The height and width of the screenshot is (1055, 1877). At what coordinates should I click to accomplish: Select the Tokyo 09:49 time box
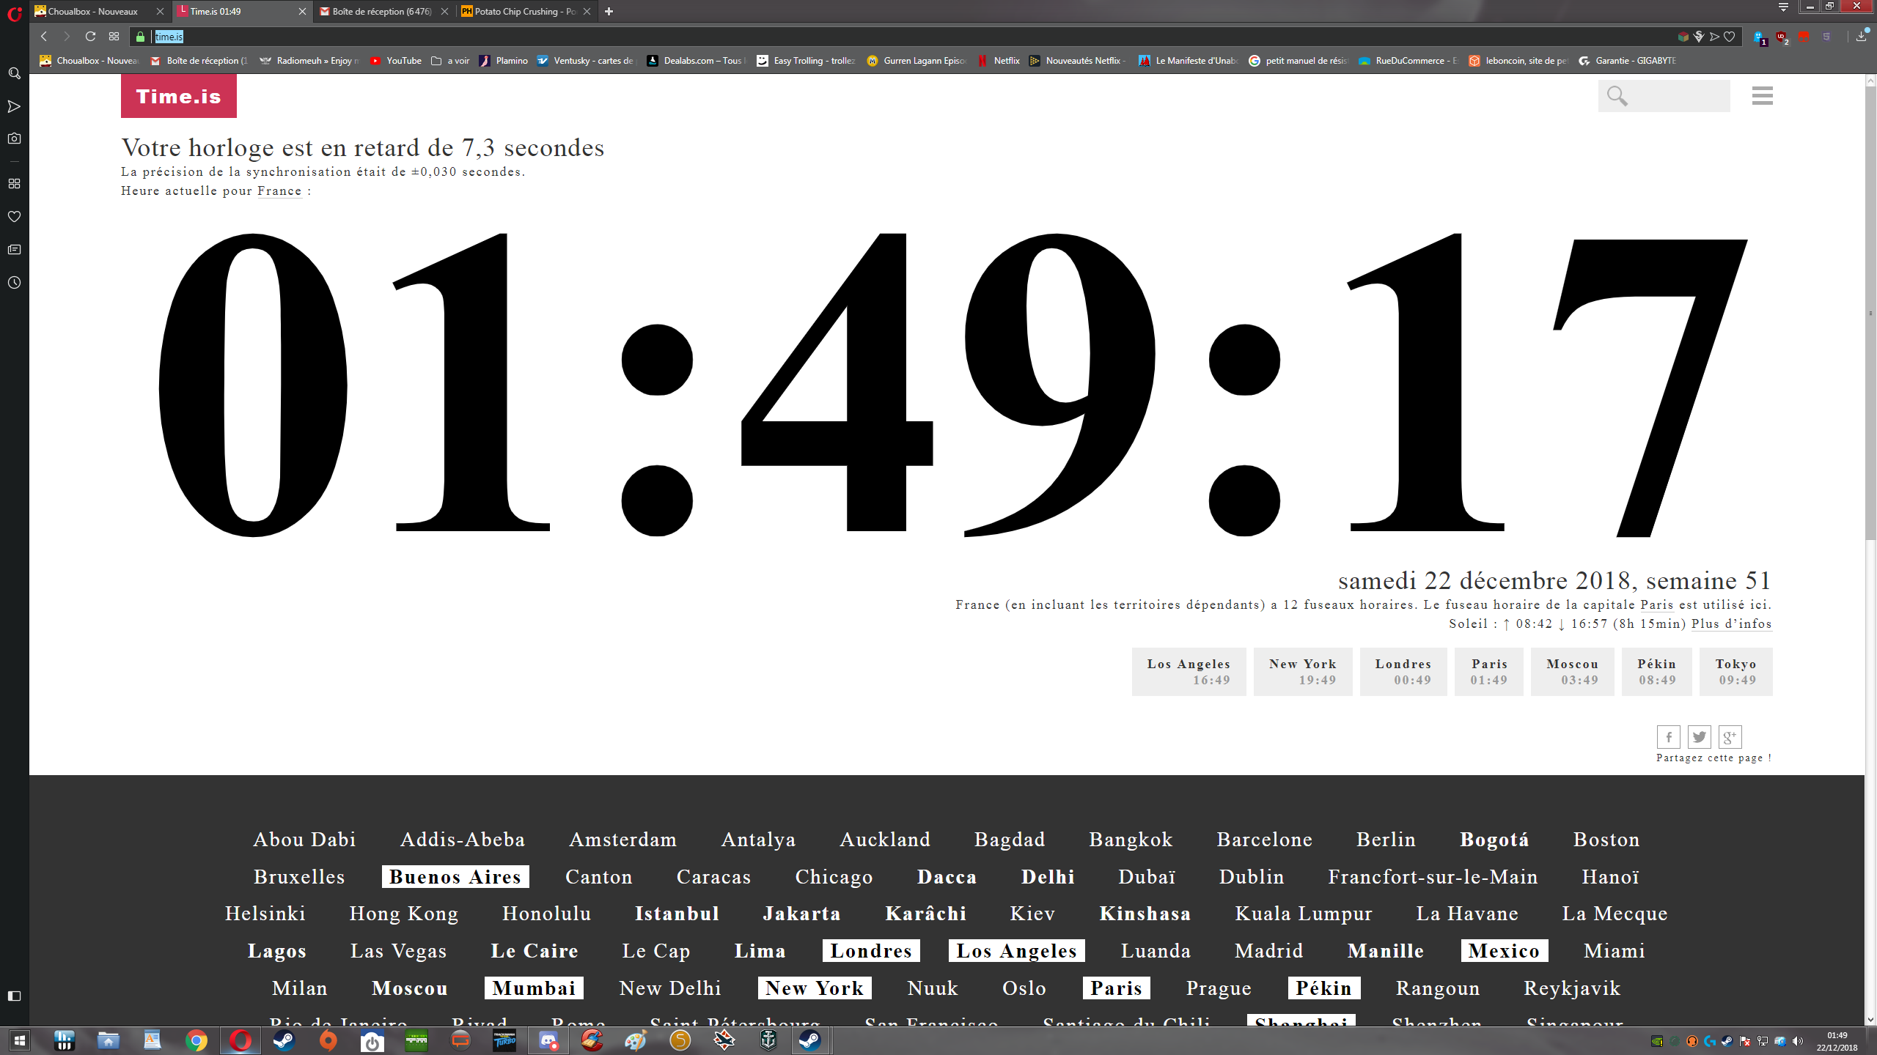click(x=1735, y=672)
